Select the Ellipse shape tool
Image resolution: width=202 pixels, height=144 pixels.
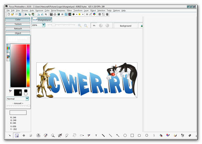(x=125, y=135)
